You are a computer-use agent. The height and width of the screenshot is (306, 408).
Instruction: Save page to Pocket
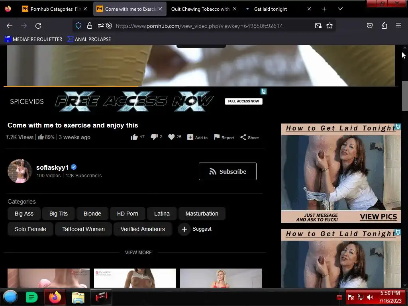tap(369, 25)
